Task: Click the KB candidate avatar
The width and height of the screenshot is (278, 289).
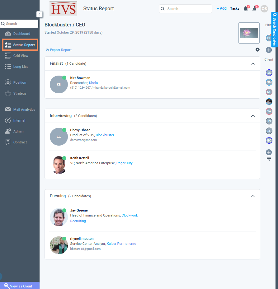Action: tap(59, 84)
